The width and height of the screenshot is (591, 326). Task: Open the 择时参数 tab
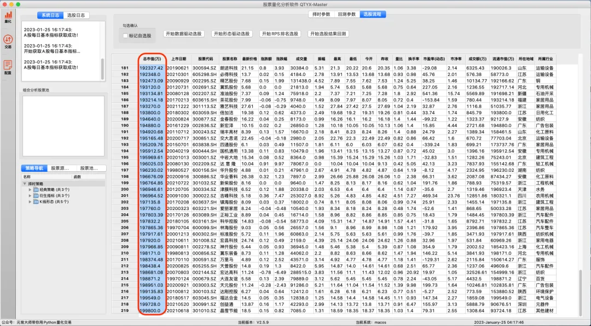321,14
